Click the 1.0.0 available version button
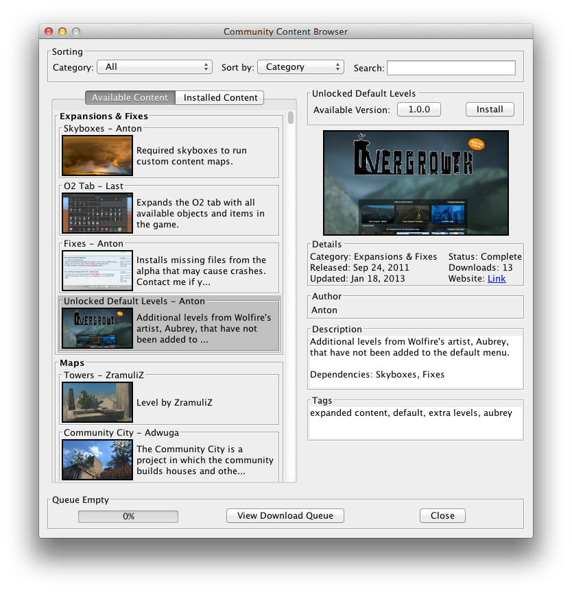The height and width of the screenshot is (592, 572). pyautogui.click(x=419, y=110)
